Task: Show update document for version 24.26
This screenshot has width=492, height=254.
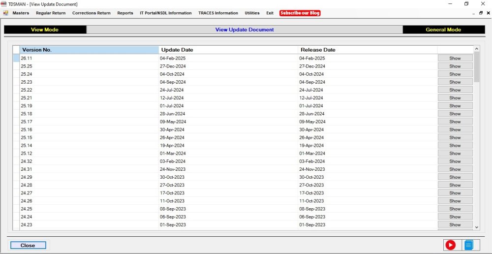Action: [455, 201]
